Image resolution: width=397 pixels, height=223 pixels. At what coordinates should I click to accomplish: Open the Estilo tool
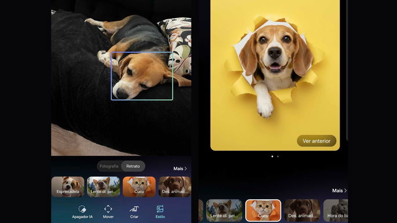pyautogui.click(x=160, y=212)
